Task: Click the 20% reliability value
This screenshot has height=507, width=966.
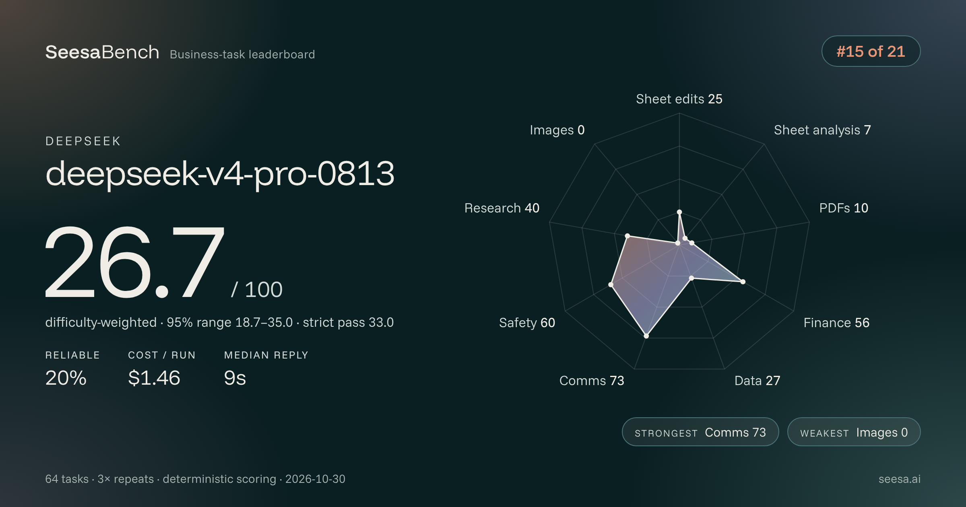Action: (66, 378)
